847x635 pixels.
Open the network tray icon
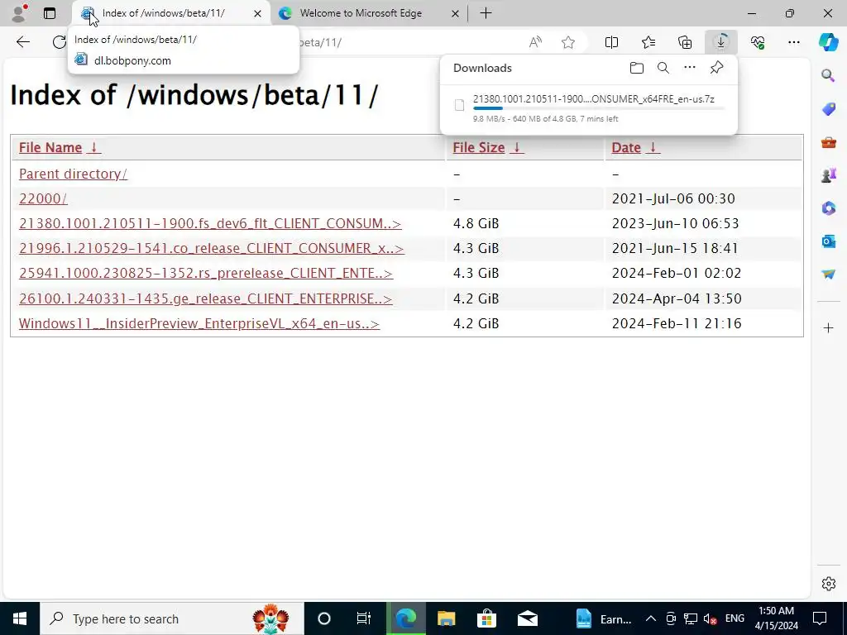[691, 618]
